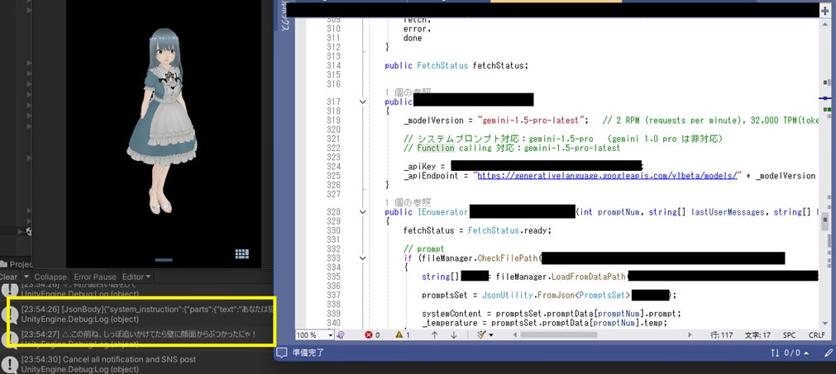Collapse the IEnumerator method at line 328
Viewport: 836px width, 374px height.
[362, 212]
